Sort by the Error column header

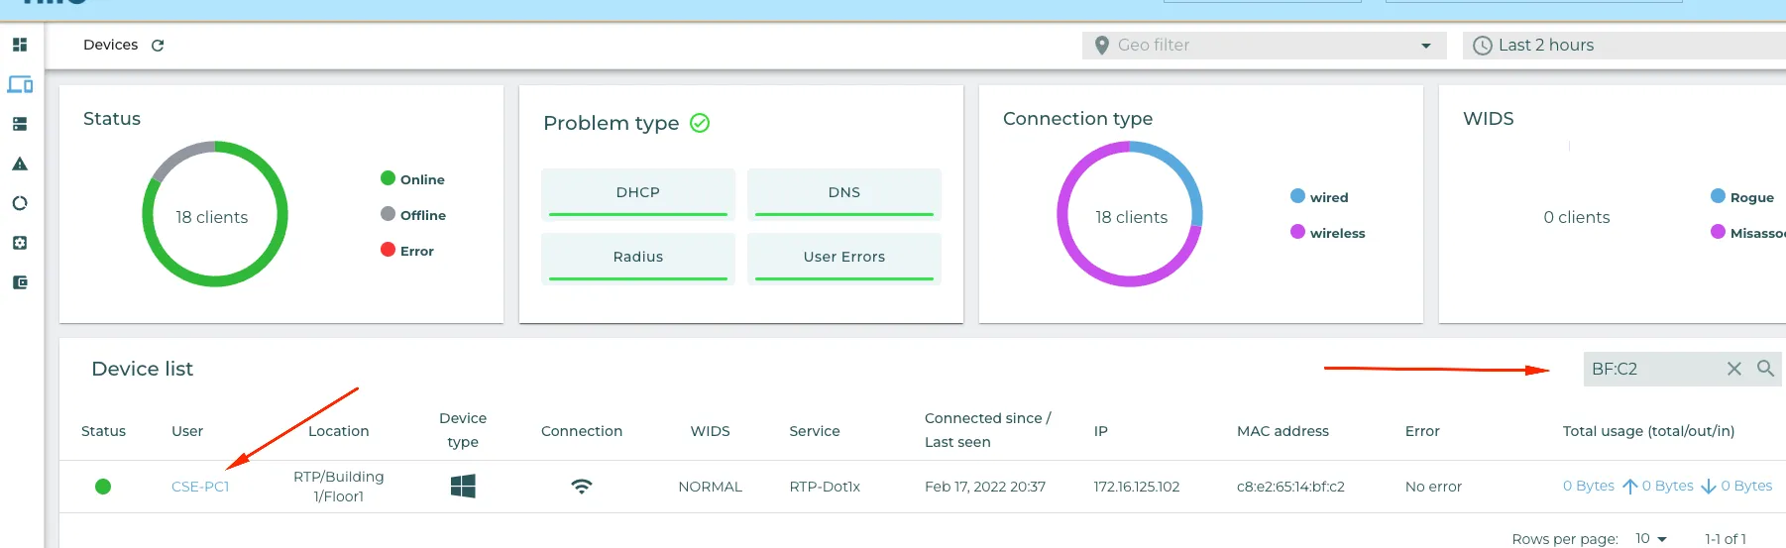[x=1422, y=431]
